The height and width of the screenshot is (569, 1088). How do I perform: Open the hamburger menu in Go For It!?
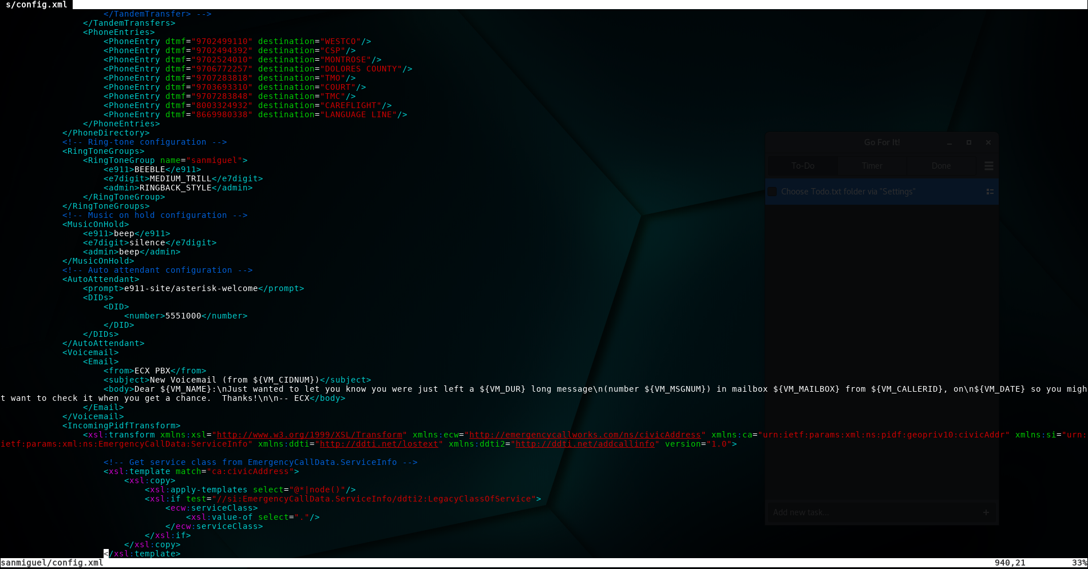click(x=988, y=166)
